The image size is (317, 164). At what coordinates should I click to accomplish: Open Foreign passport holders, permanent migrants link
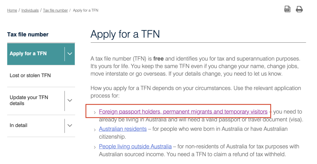pos(183,112)
